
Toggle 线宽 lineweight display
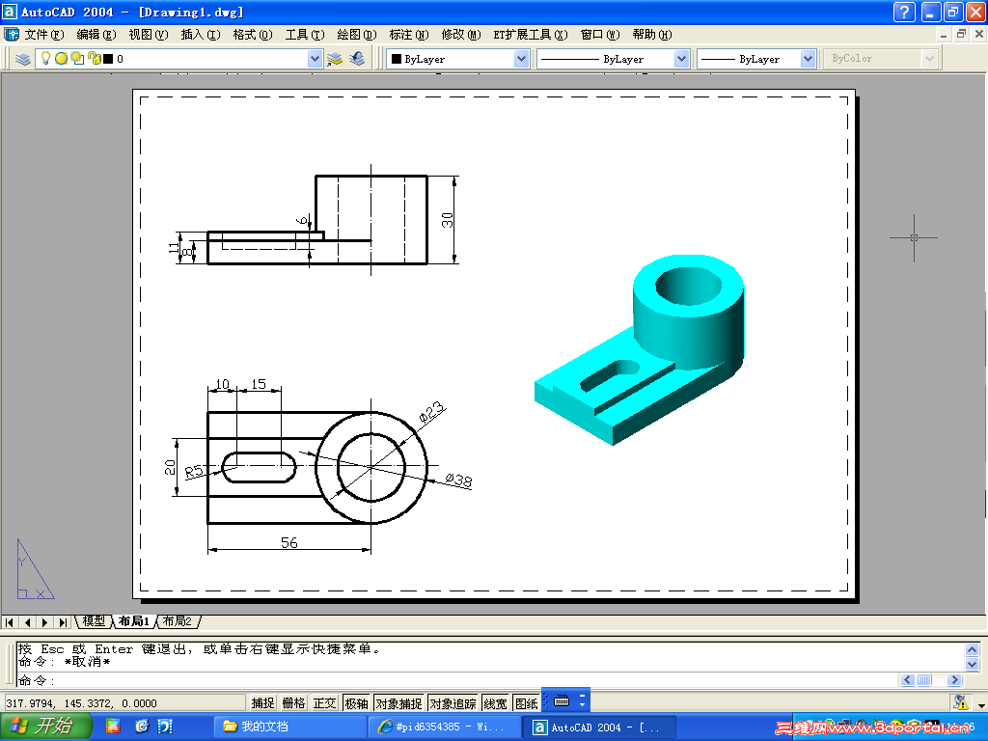(495, 703)
